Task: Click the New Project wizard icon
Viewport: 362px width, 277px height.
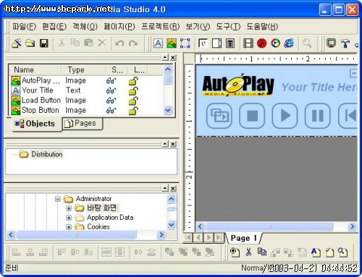Action: point(17,43)
